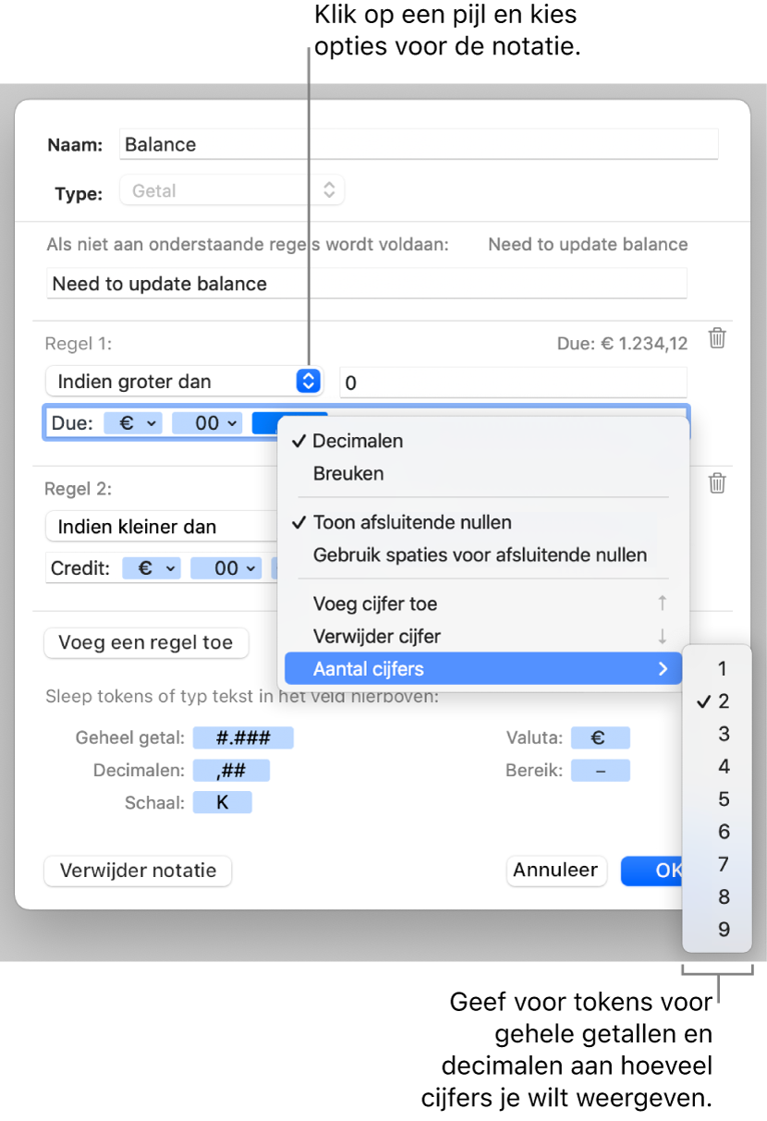Open the 'Aantal cijfers' submenu
This screenshot has width=767, height=1121.
click(x=484, y=669)
